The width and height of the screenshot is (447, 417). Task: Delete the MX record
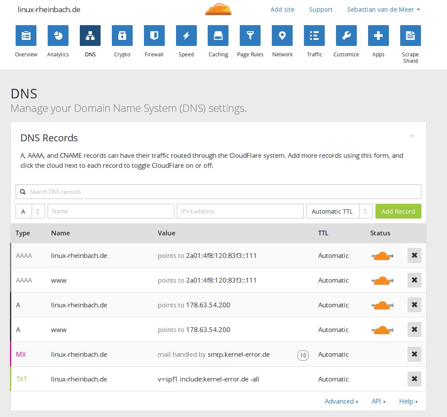coord(414,354)
